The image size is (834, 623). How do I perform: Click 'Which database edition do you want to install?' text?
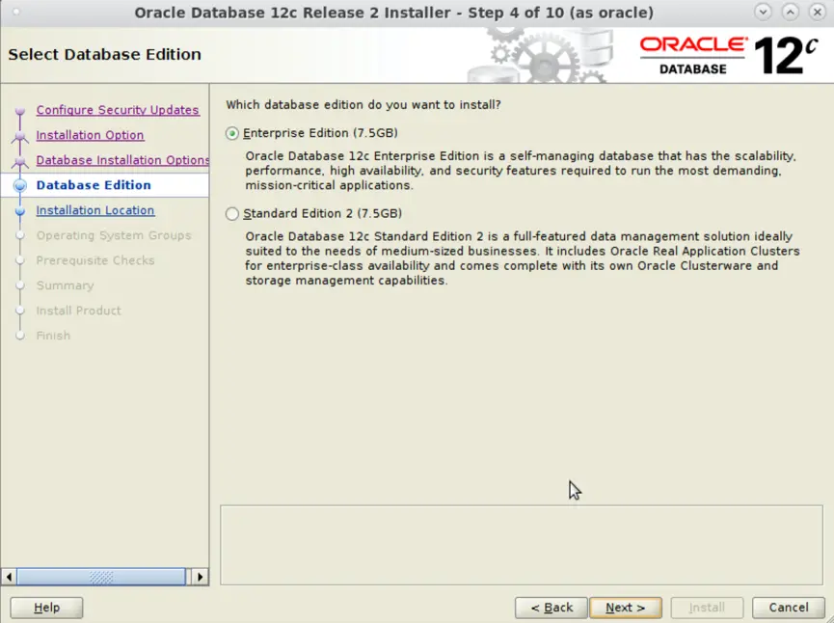[363, 105]
